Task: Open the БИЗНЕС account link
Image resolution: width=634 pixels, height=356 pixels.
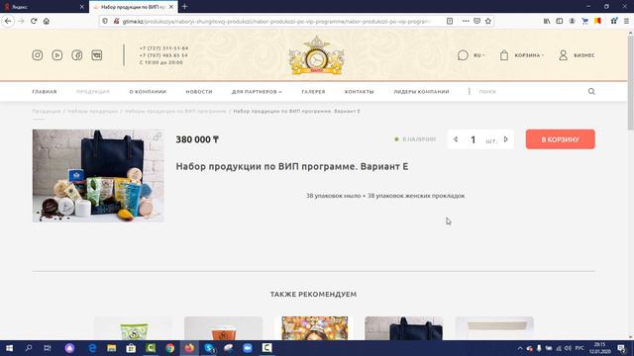Action: pyautogui.click(x=583, y=55)
